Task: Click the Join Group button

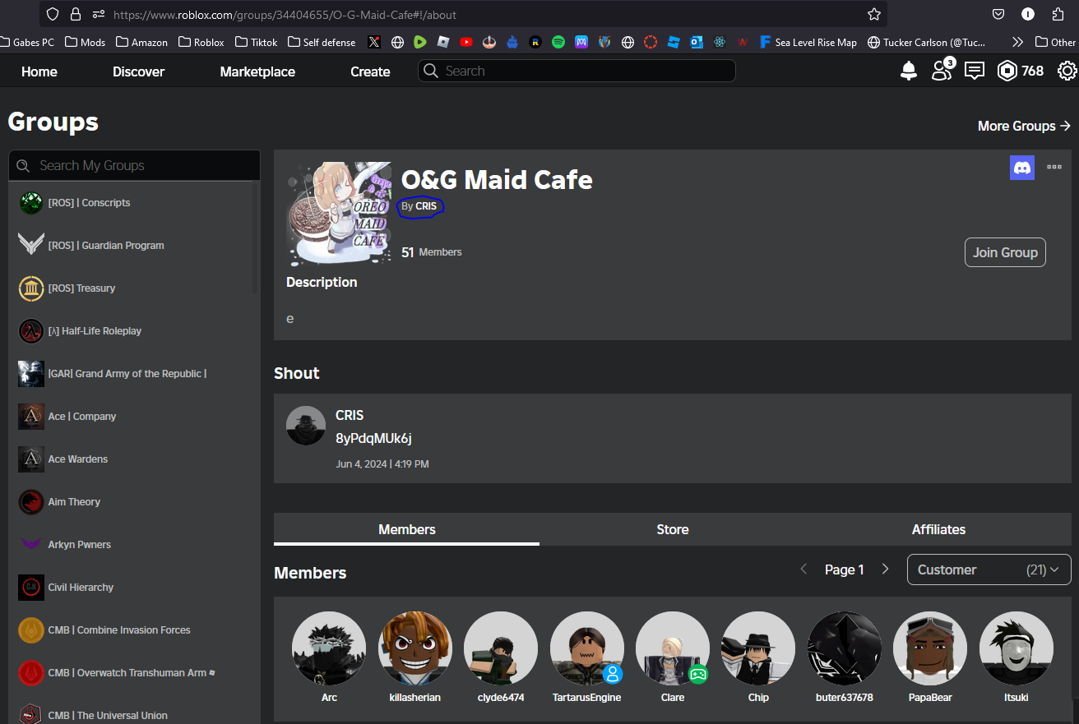Action: [1004, 252]
